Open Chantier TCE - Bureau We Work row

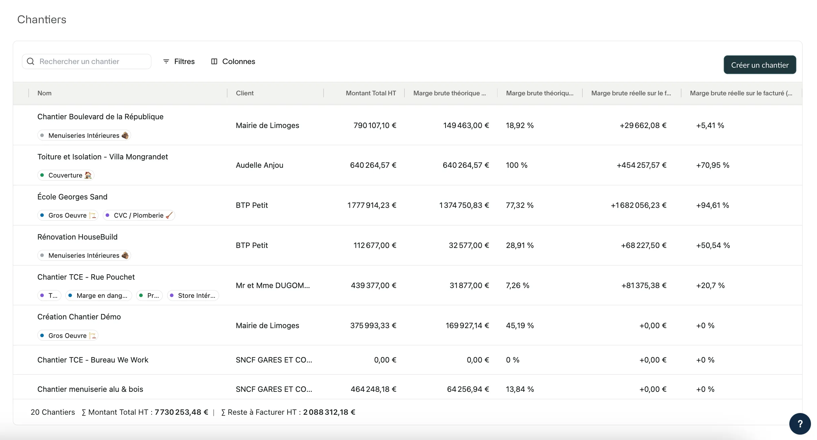pos(93,360)
